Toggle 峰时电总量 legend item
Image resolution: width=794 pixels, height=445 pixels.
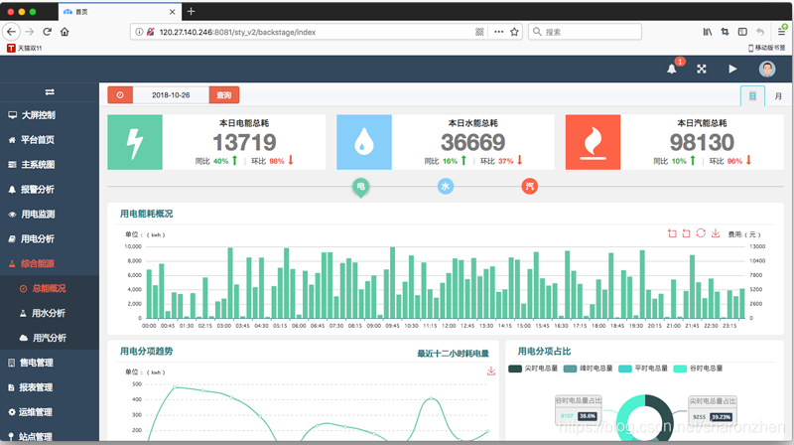click(x=588, y=369)
